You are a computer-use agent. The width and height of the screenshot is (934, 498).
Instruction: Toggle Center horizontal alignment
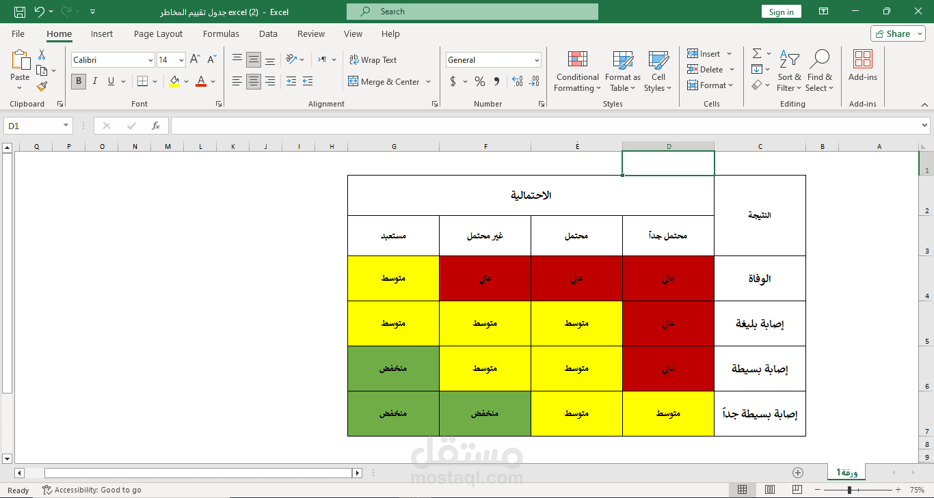point(254,81)
